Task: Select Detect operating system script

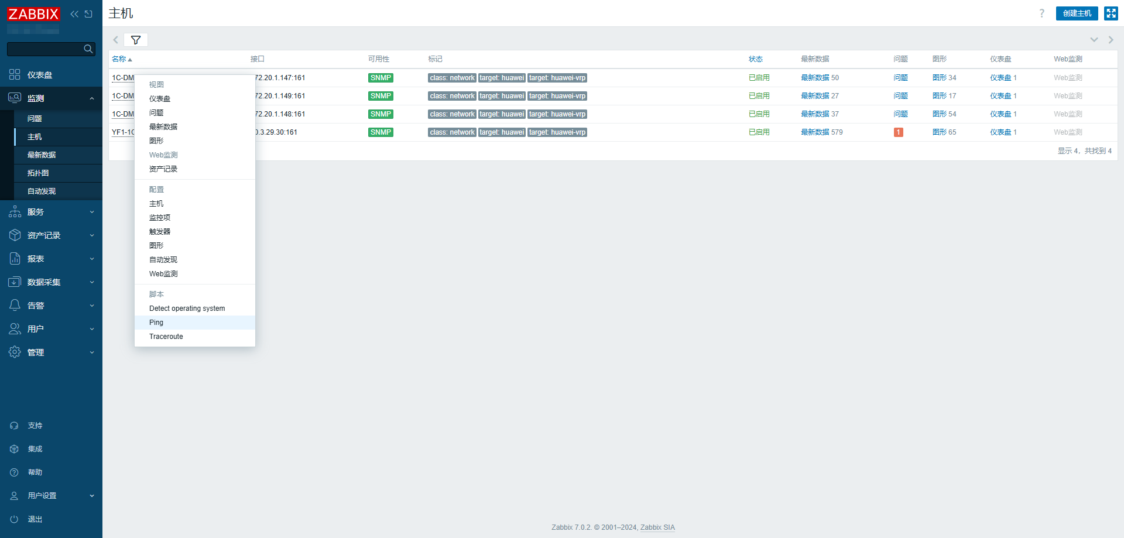Action: (x=187, y=309)
